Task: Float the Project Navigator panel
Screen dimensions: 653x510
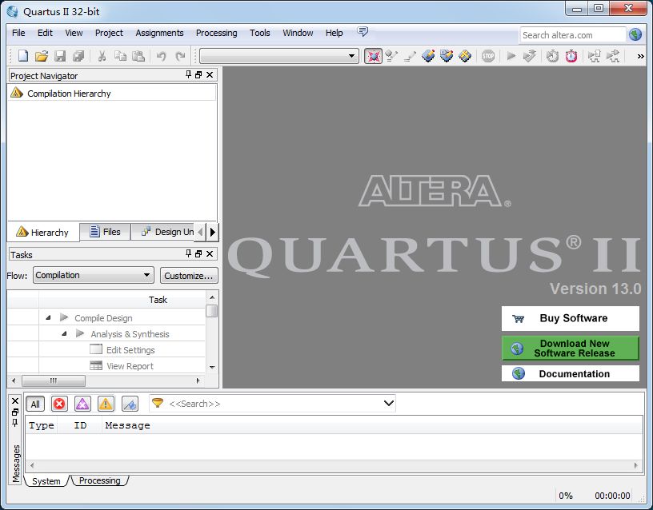Action: pyautogui.click(x=198, y=75)
